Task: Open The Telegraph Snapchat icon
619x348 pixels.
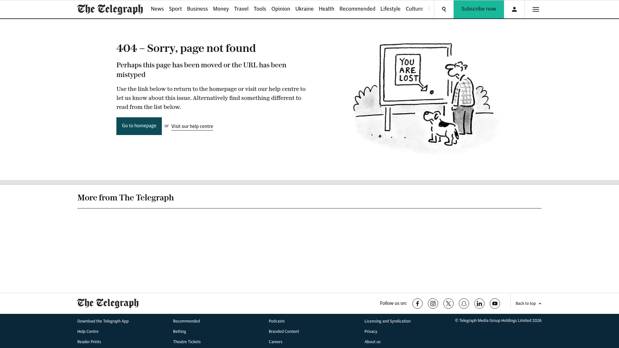Action: (464, 304)
